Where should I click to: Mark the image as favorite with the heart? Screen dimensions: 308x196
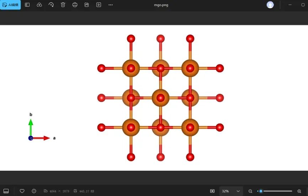[22, 191]
